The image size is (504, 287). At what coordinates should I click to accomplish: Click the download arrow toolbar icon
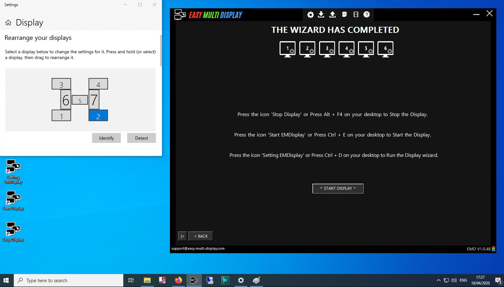(321, 15)
